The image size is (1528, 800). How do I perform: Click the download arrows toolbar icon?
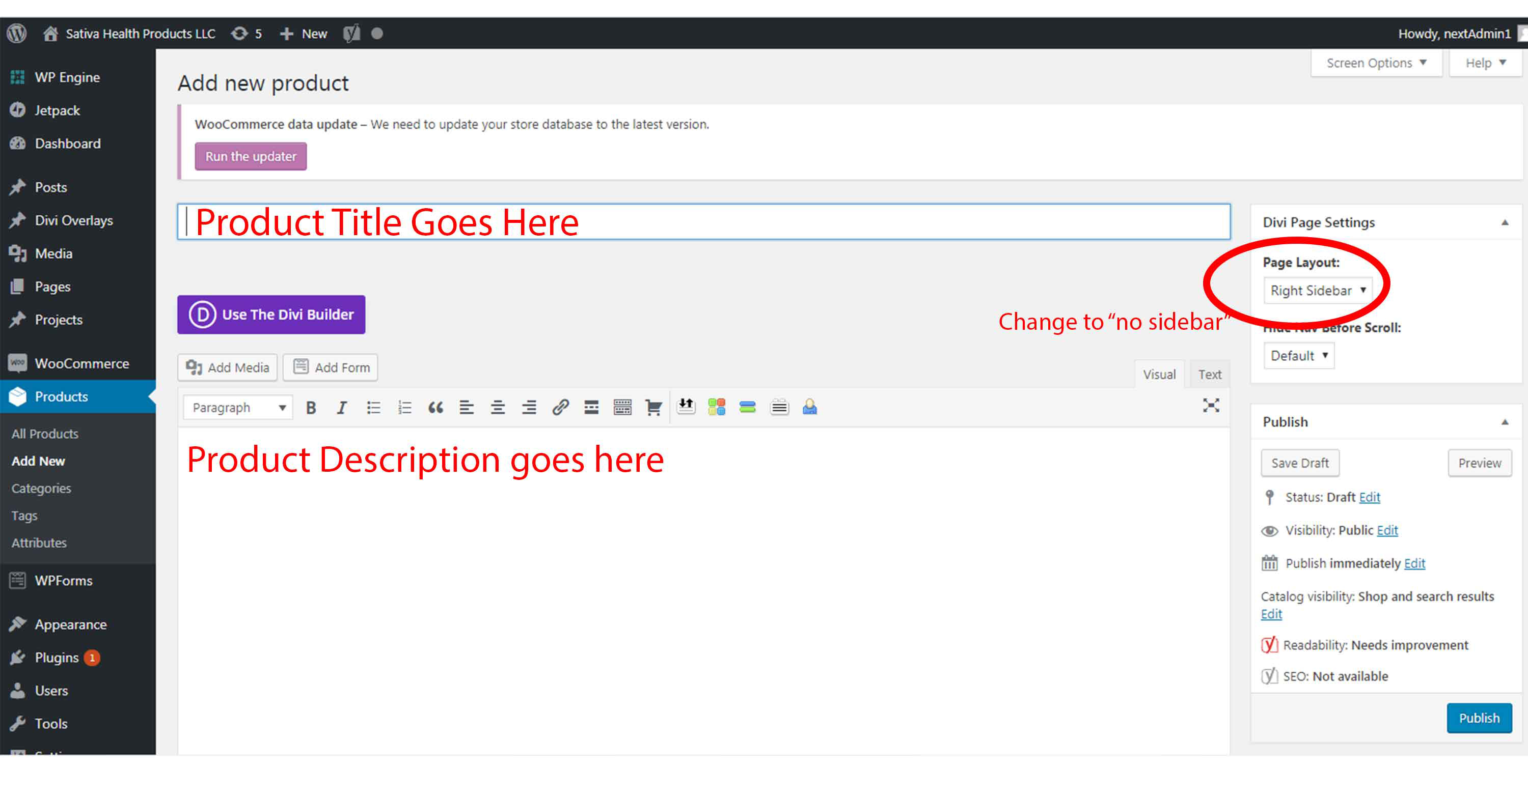[686, 406]
